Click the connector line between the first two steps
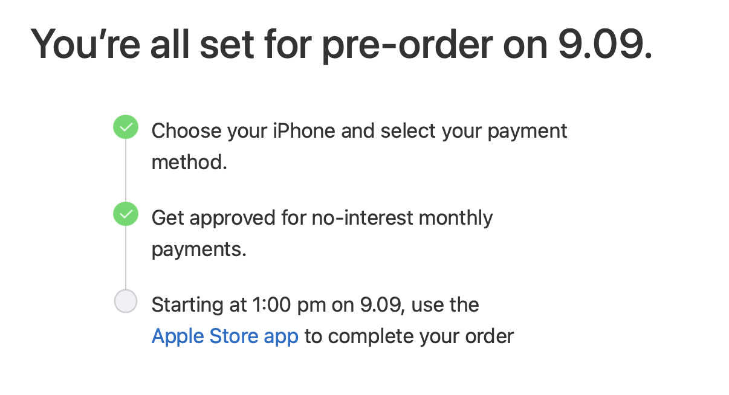The width and height of the screenshot is (729, 395). pyautogui.click(x=126, y=171)
